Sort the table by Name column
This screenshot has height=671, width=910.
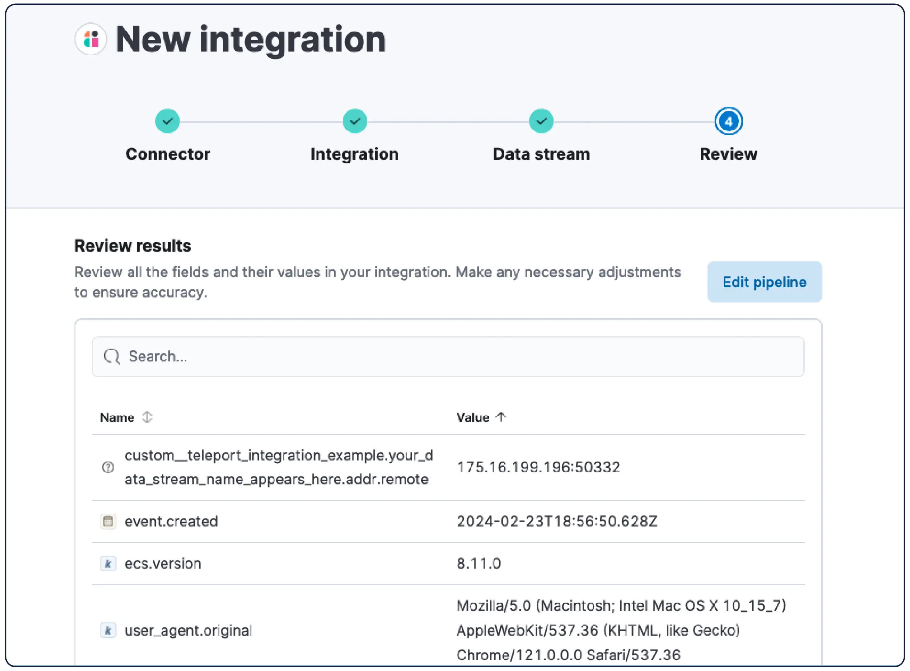(x=117, y=418)
